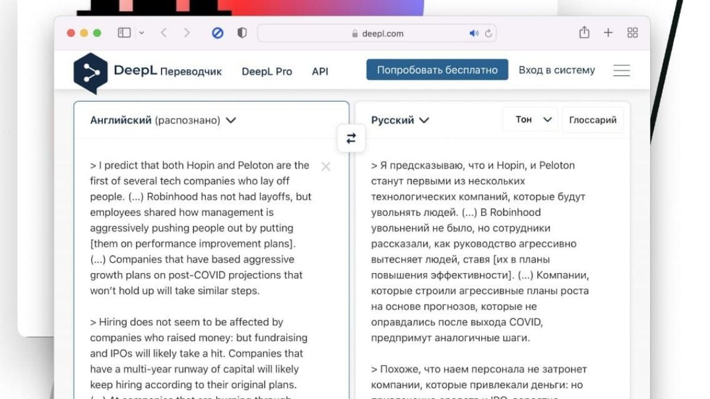Image resolution: width=710 pixels, height=399 pixels.
Task: Go back with the Safari back arrow
Action: 164,33
